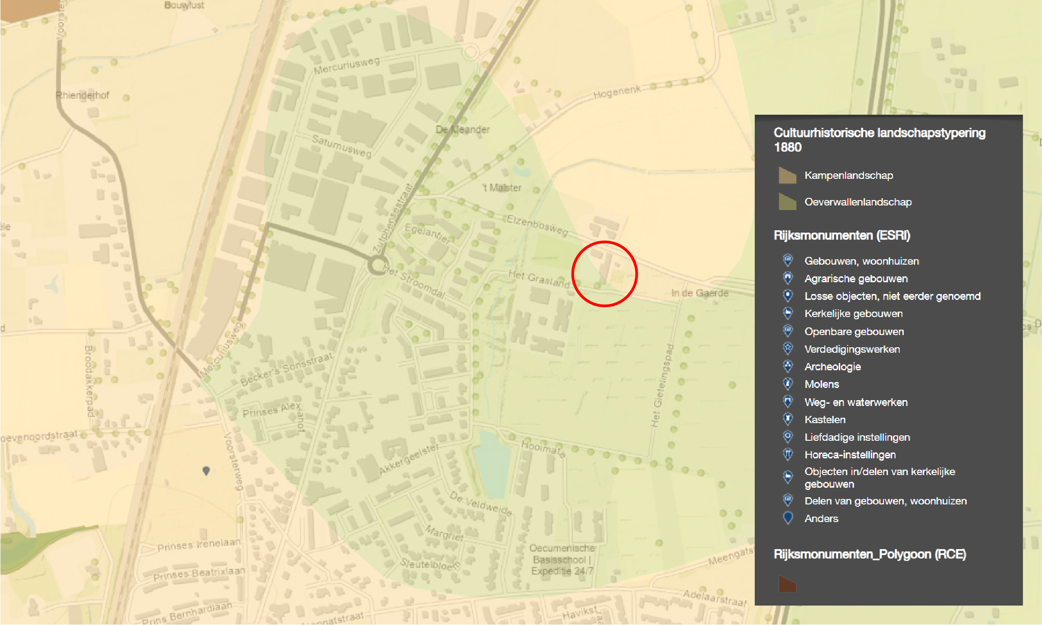Click the Archeologie legend icon
This screenshot has height=625, width=1042.
(788, 366)
